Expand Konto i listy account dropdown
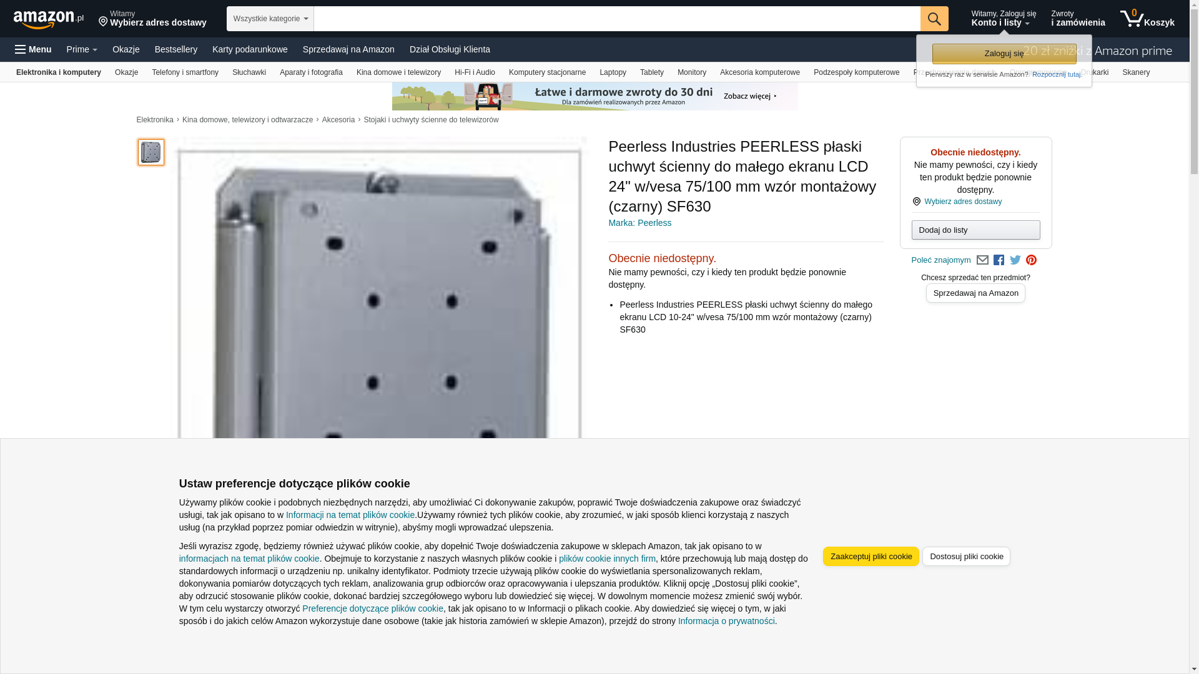 [x=1004, y=19]
